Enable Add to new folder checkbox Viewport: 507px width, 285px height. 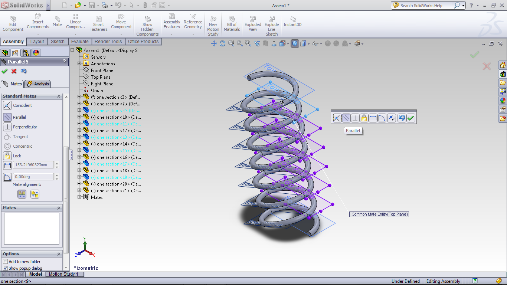(x=6, y=262)
